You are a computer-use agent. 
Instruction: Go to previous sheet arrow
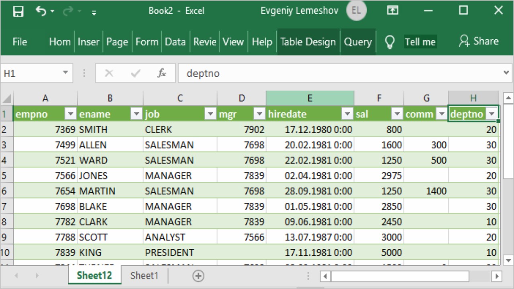17,276
